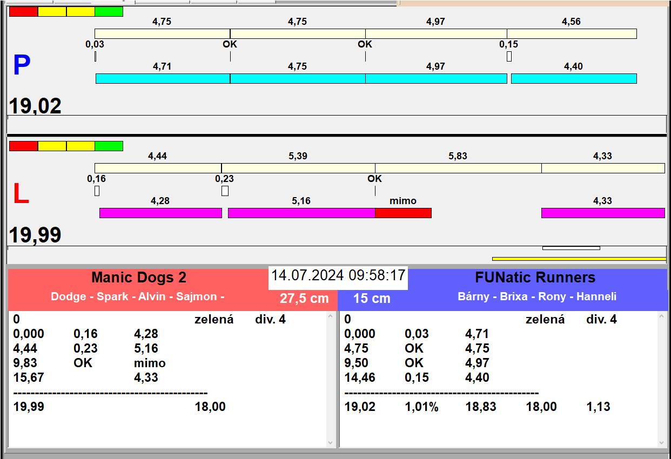
Task: Click the cream 4,56 segment bar
Action: (572, 34)
